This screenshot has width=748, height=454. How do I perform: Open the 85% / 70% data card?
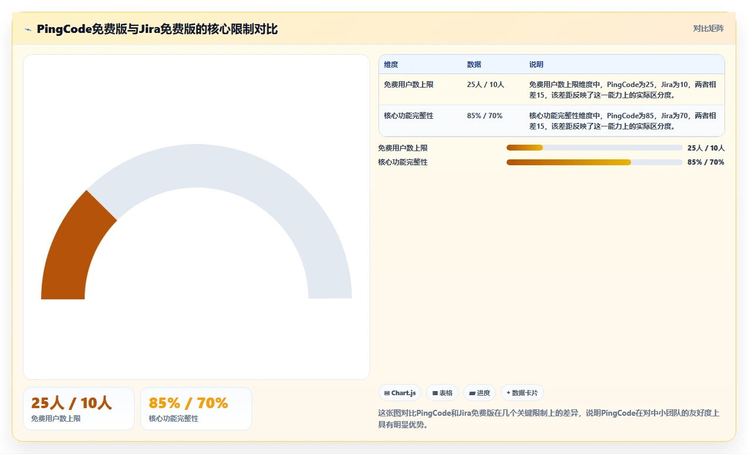tap(196, 409)
